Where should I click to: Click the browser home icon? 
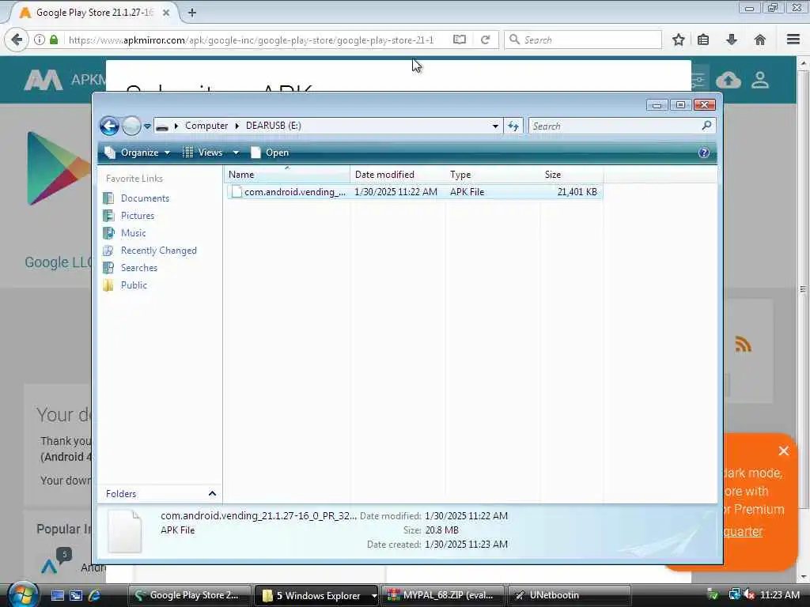[x=760, y=40]
